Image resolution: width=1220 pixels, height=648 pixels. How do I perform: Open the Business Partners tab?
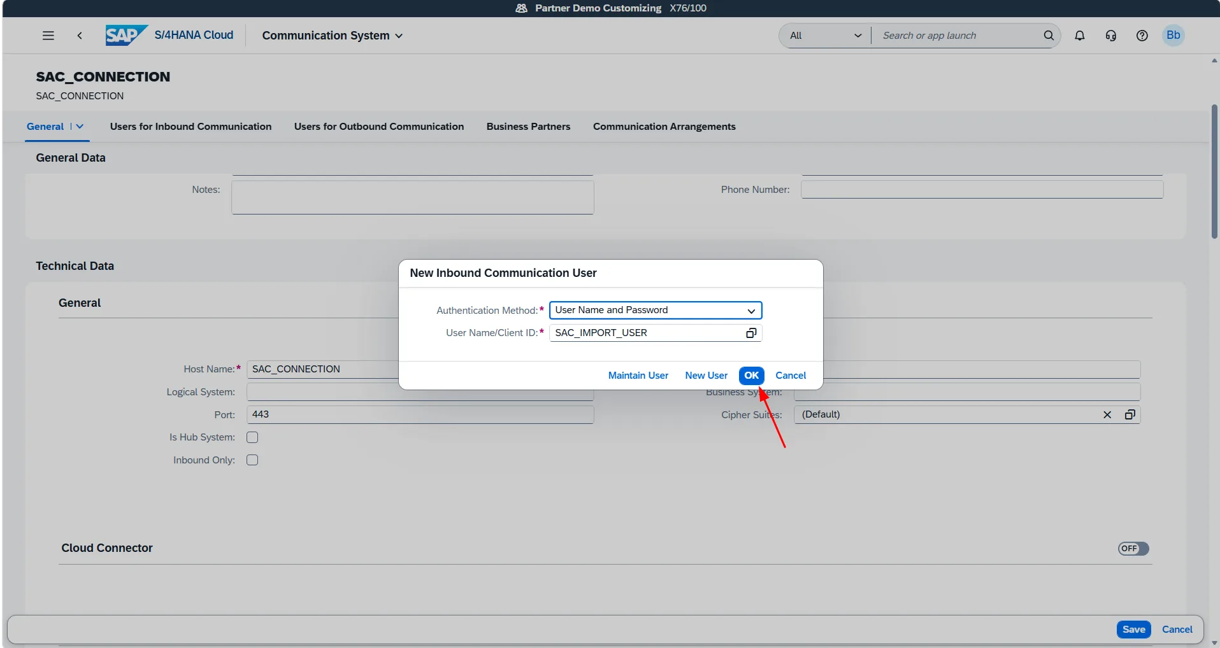[x=528, y=127]
